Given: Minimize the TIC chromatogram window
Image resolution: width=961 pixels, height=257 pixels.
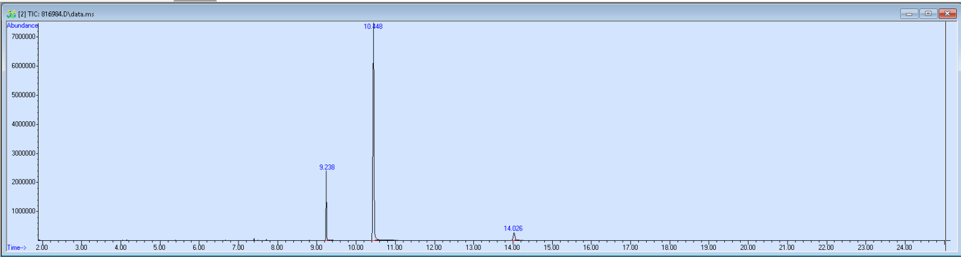Looking at the screenshot, I should 909,14.
